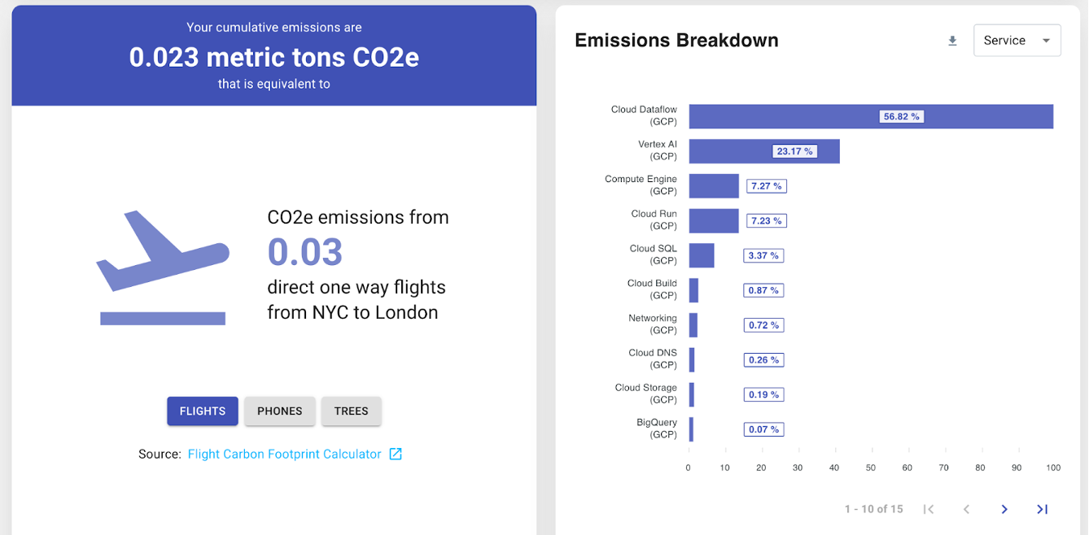Click the airplane takeoff icon

click(163, 268)
